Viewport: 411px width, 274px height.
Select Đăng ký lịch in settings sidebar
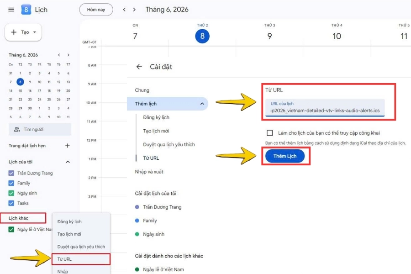[x=156, y=117]
